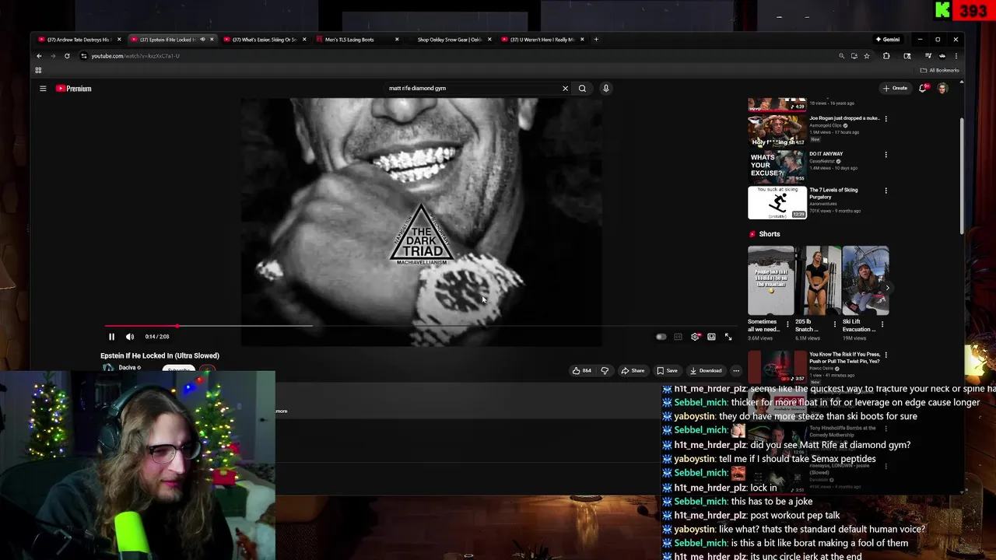
Task: Open the apps grid icon on bookmarks bar
Action: click(x=38, y=70)
